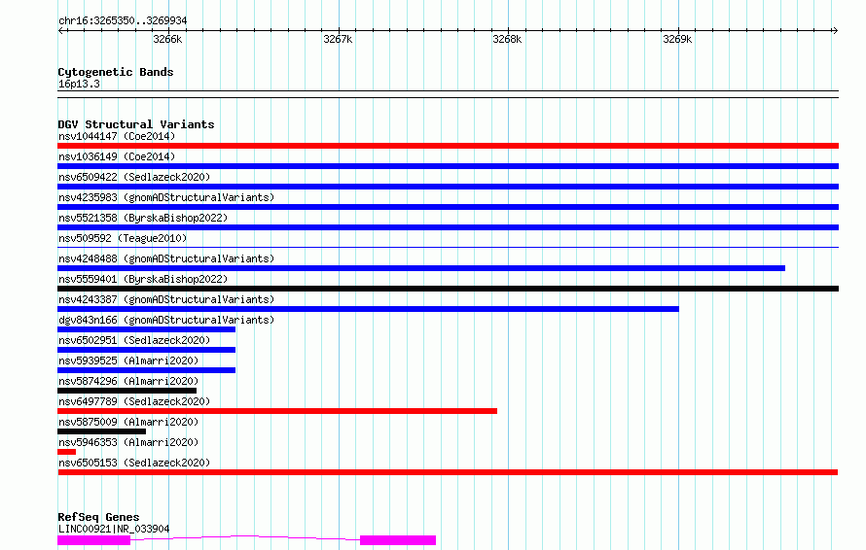Click the nsv4235983 blue variant bar
Image resolution: width=866 pixels, height=550 pixels.
coord(448,207)
